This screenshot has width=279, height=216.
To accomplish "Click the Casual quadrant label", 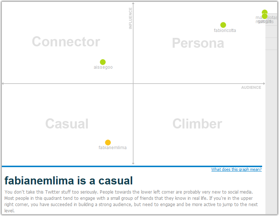I will [67, 124].
